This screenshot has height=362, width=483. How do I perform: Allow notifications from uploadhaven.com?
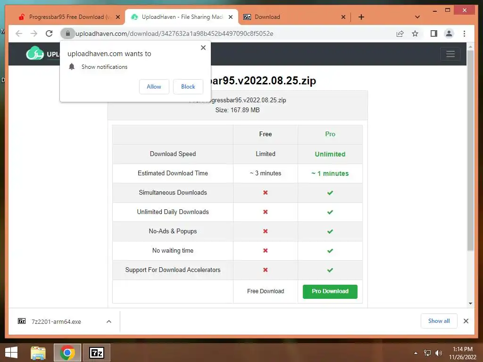click(x=154, y=87)
